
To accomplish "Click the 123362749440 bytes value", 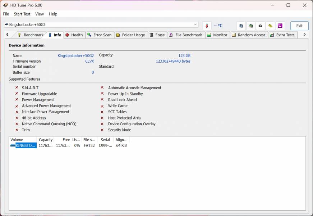I will [x=173, y=61].
